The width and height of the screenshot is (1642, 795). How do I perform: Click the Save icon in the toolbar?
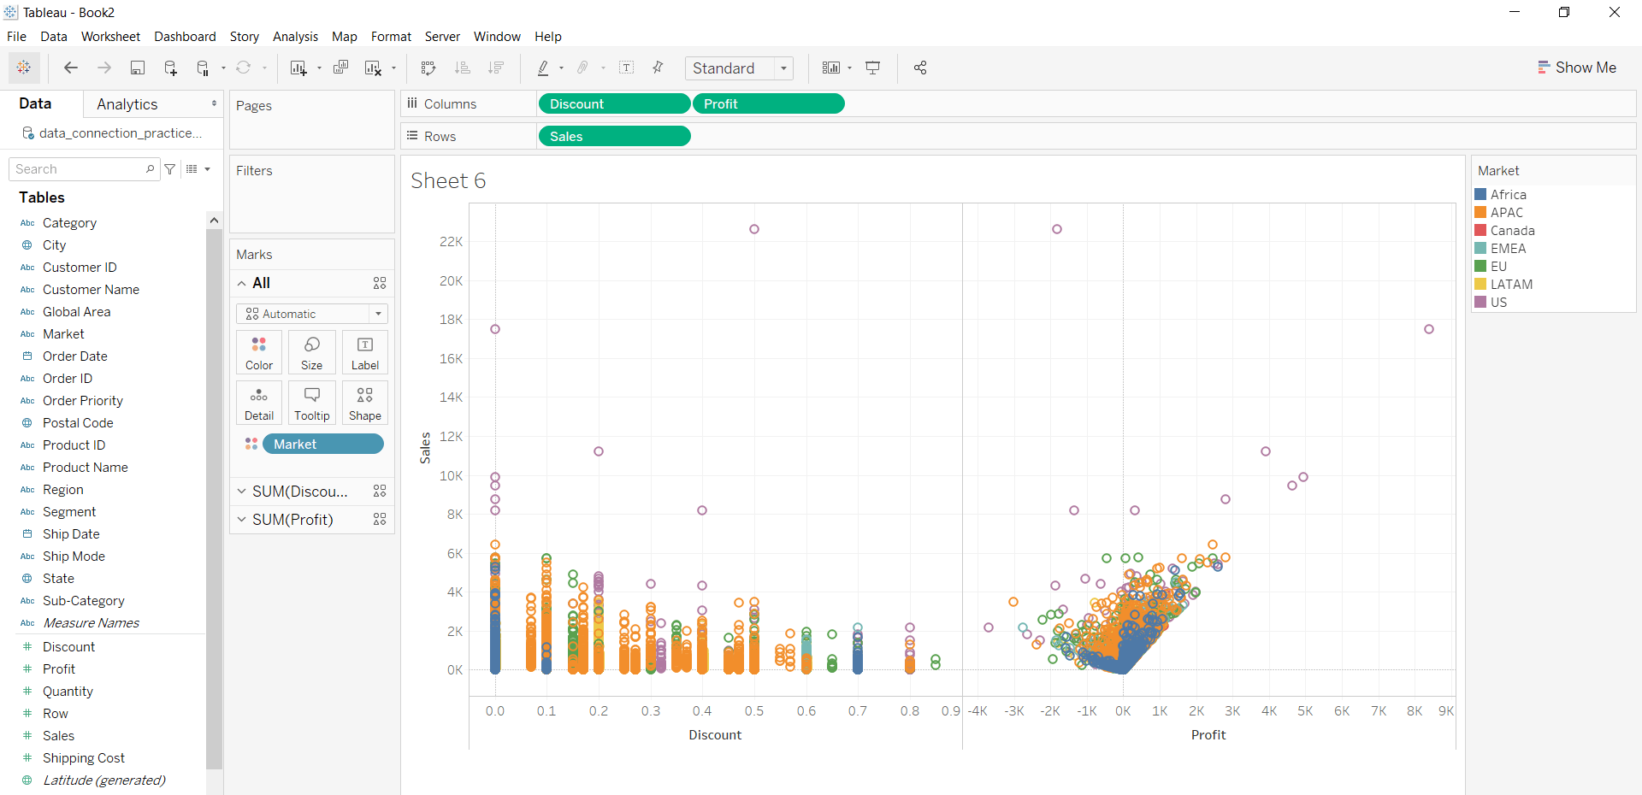(137, 68)
